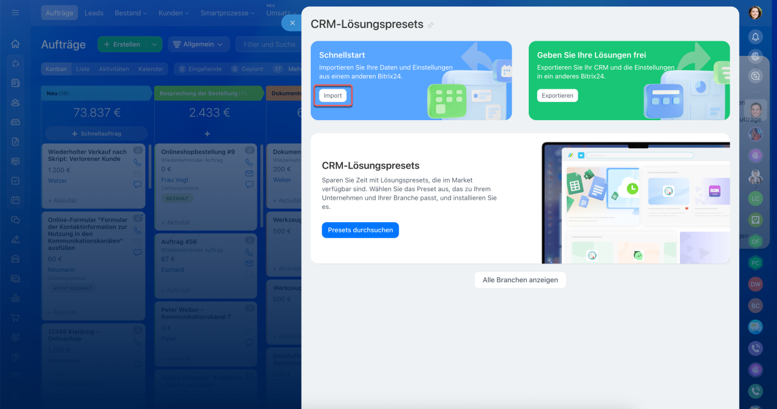The height and width of the screenshot is (409, 777).
Task: Open the Erstellen dropdown arrow
Action: (155, 44)
